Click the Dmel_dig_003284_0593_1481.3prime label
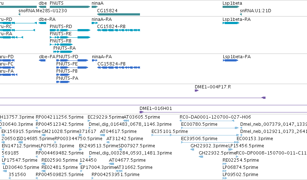The height and width of the screenshot is (180, 307). pyautogui.click(x=130, y=153)
